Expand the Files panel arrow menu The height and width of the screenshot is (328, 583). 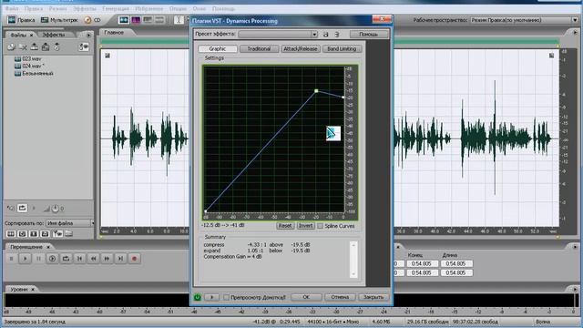coord(88,35)
